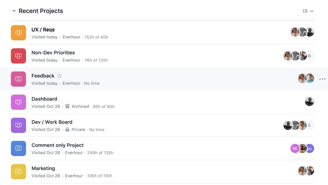328x185 pixels.
Task: Open the Marketing project
Action: click(x=43, y=168)
